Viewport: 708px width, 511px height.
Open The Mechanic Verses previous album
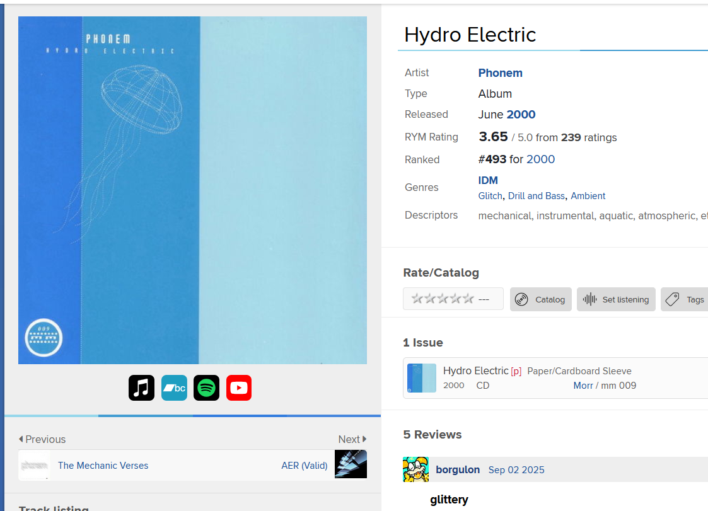103,466
